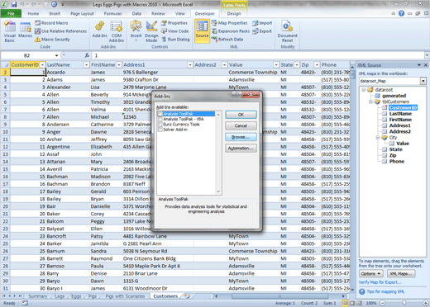Open the Macros list

[x=25, y=30]
